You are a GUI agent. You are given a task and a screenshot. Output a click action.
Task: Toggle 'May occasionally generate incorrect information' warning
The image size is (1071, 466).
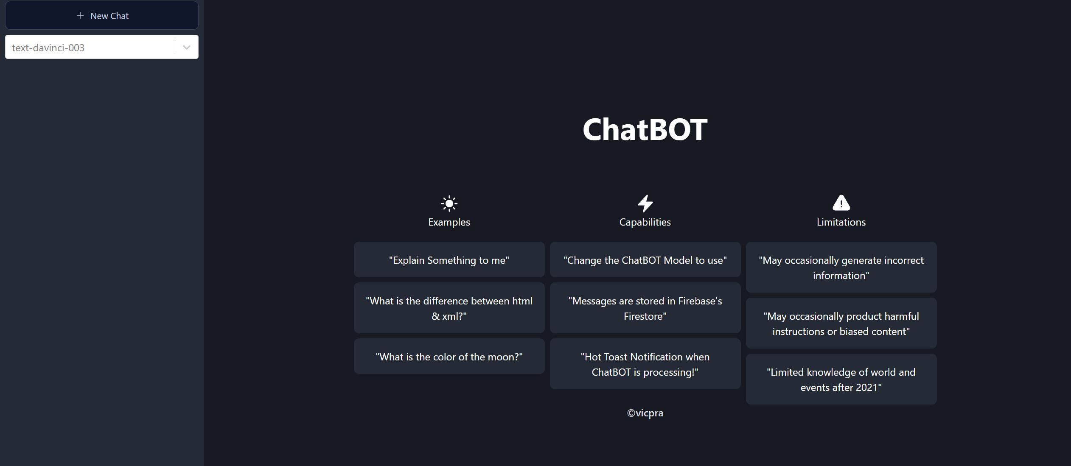point(841,266)
